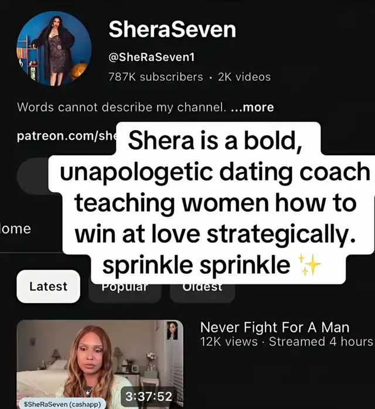Expand channel description with …more

click(253, 107)
